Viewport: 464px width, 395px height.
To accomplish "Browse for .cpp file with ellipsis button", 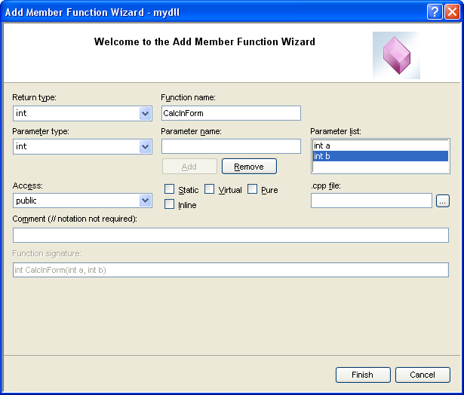I will (x=443, y=201).
